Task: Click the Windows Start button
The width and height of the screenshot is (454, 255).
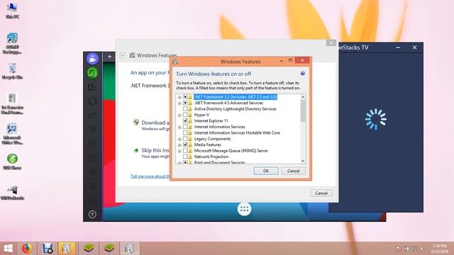Action: pos(8,249)
